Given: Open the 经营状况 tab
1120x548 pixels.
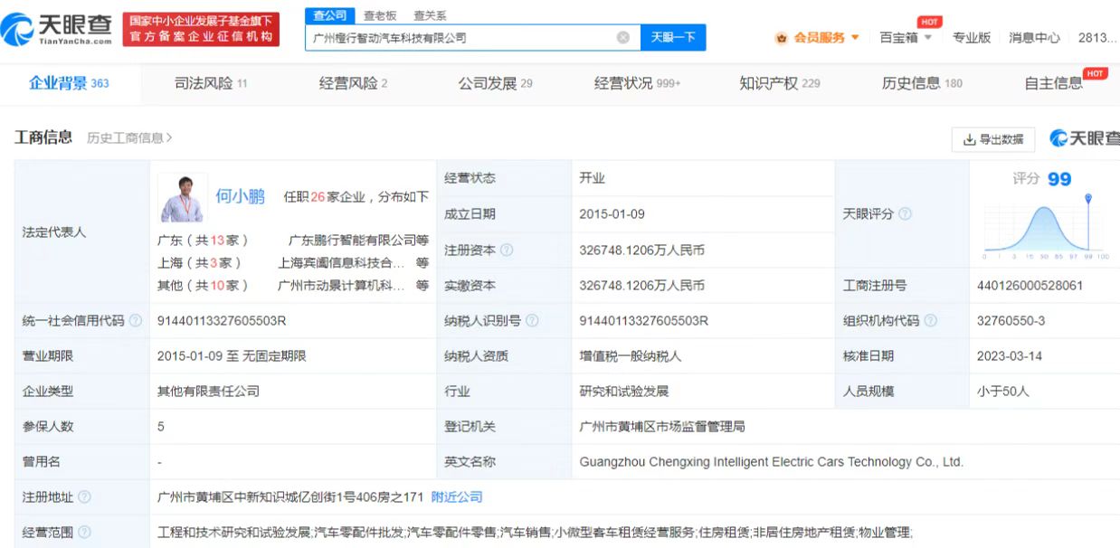Looking at the screenshot, I should point(637,83).
